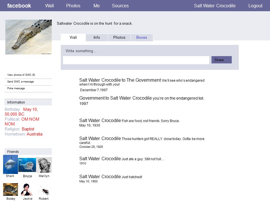
Task: Switch to the Boxes tab
Action: (142, 37)
